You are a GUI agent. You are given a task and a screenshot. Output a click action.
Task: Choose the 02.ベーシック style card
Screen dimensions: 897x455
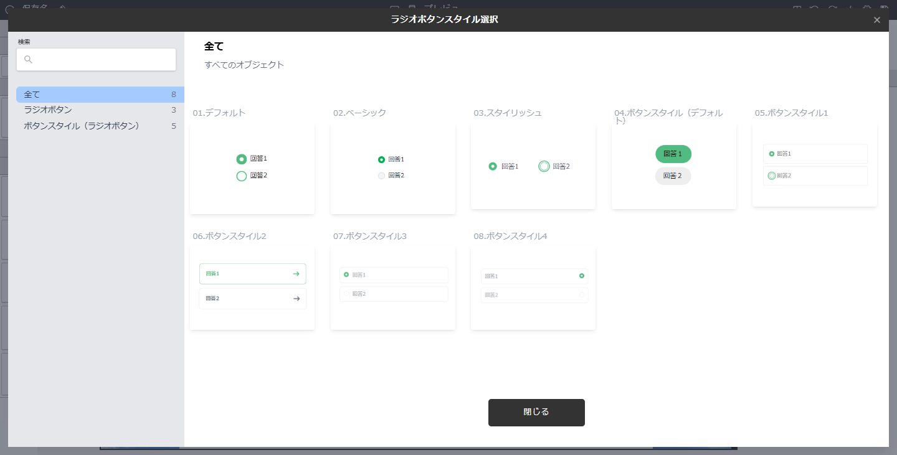(392, 169)
